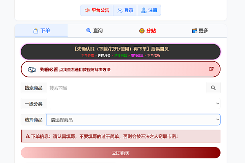Click the 注册 register button
The image size is (245, 163).
click(149, 11)
